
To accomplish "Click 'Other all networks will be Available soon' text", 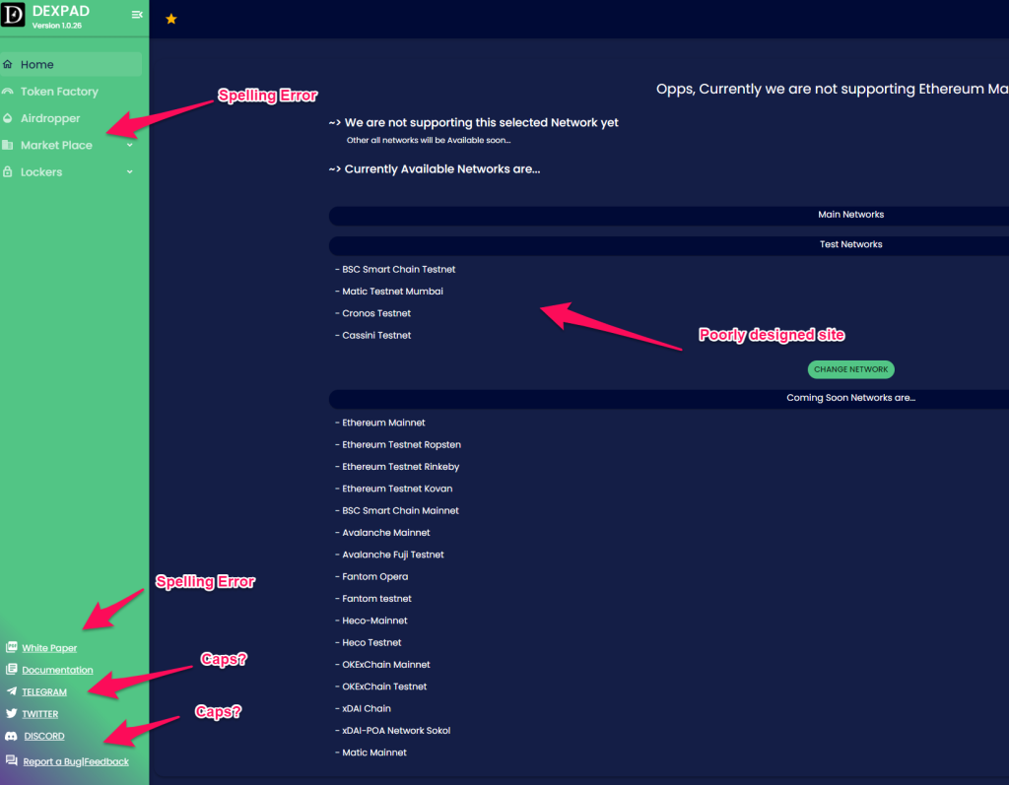I will pos(429,140).
